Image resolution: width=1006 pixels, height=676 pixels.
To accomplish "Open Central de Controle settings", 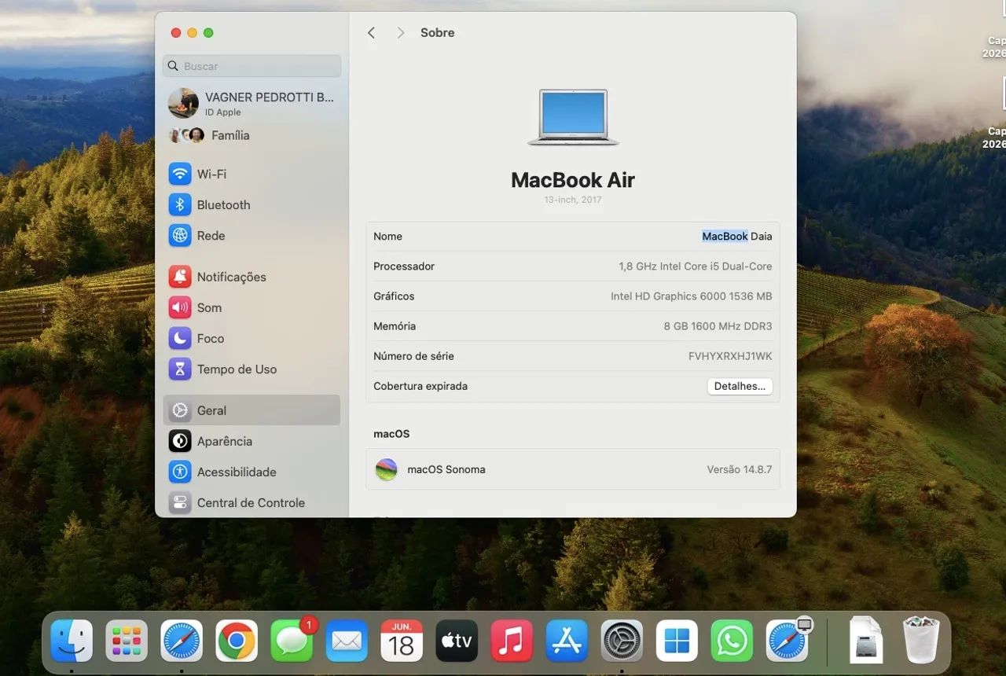I will 251,502.
